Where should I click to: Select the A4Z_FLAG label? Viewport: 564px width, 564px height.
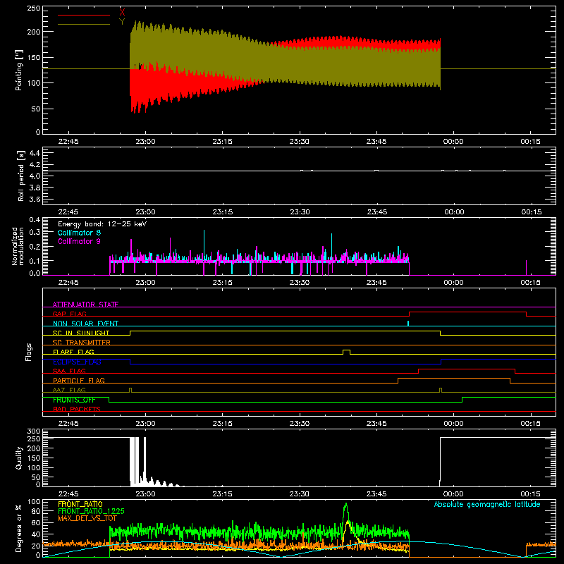point(69,390)
